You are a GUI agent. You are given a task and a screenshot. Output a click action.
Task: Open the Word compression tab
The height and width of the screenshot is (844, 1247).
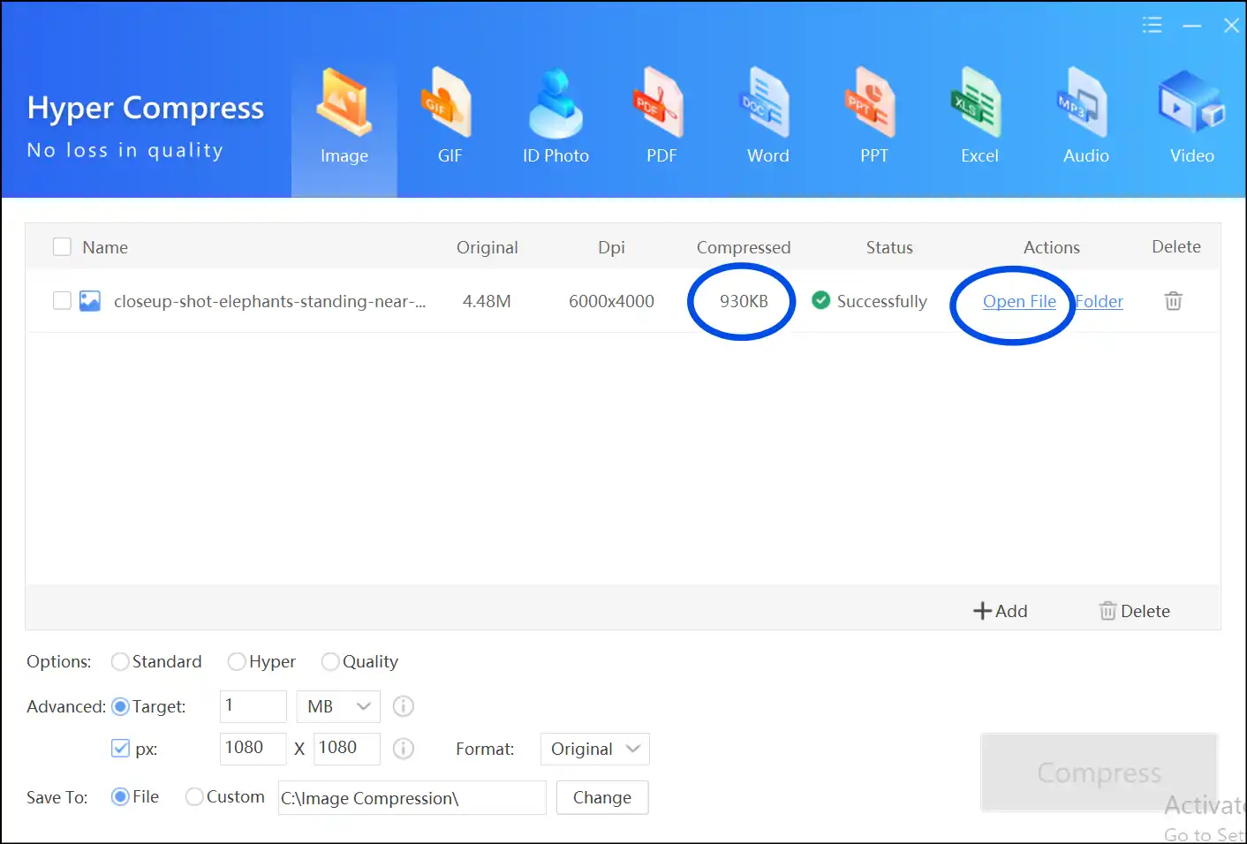tap(767, 117)
